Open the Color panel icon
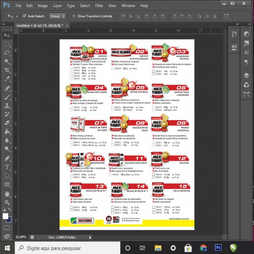The image size is (254, 254). 246,34
